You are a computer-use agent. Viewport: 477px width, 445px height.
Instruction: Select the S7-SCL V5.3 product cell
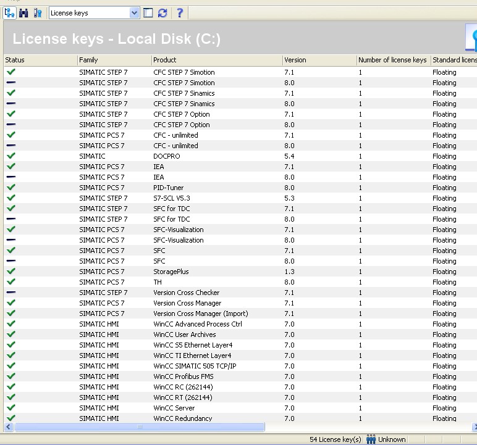(x=172, y=198)
